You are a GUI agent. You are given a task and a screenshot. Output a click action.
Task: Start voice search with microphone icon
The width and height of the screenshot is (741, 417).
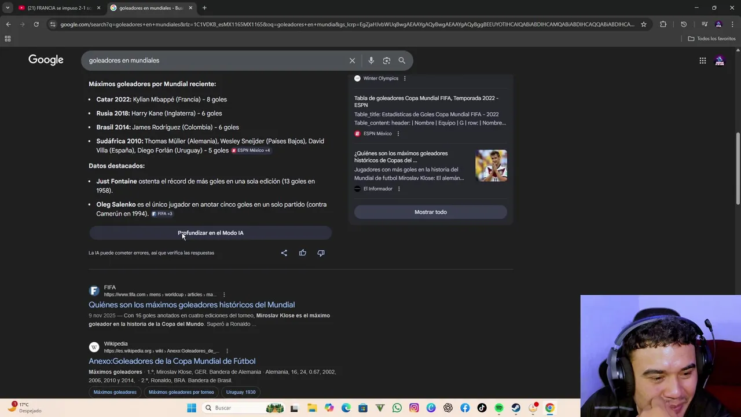click(371, 60)
